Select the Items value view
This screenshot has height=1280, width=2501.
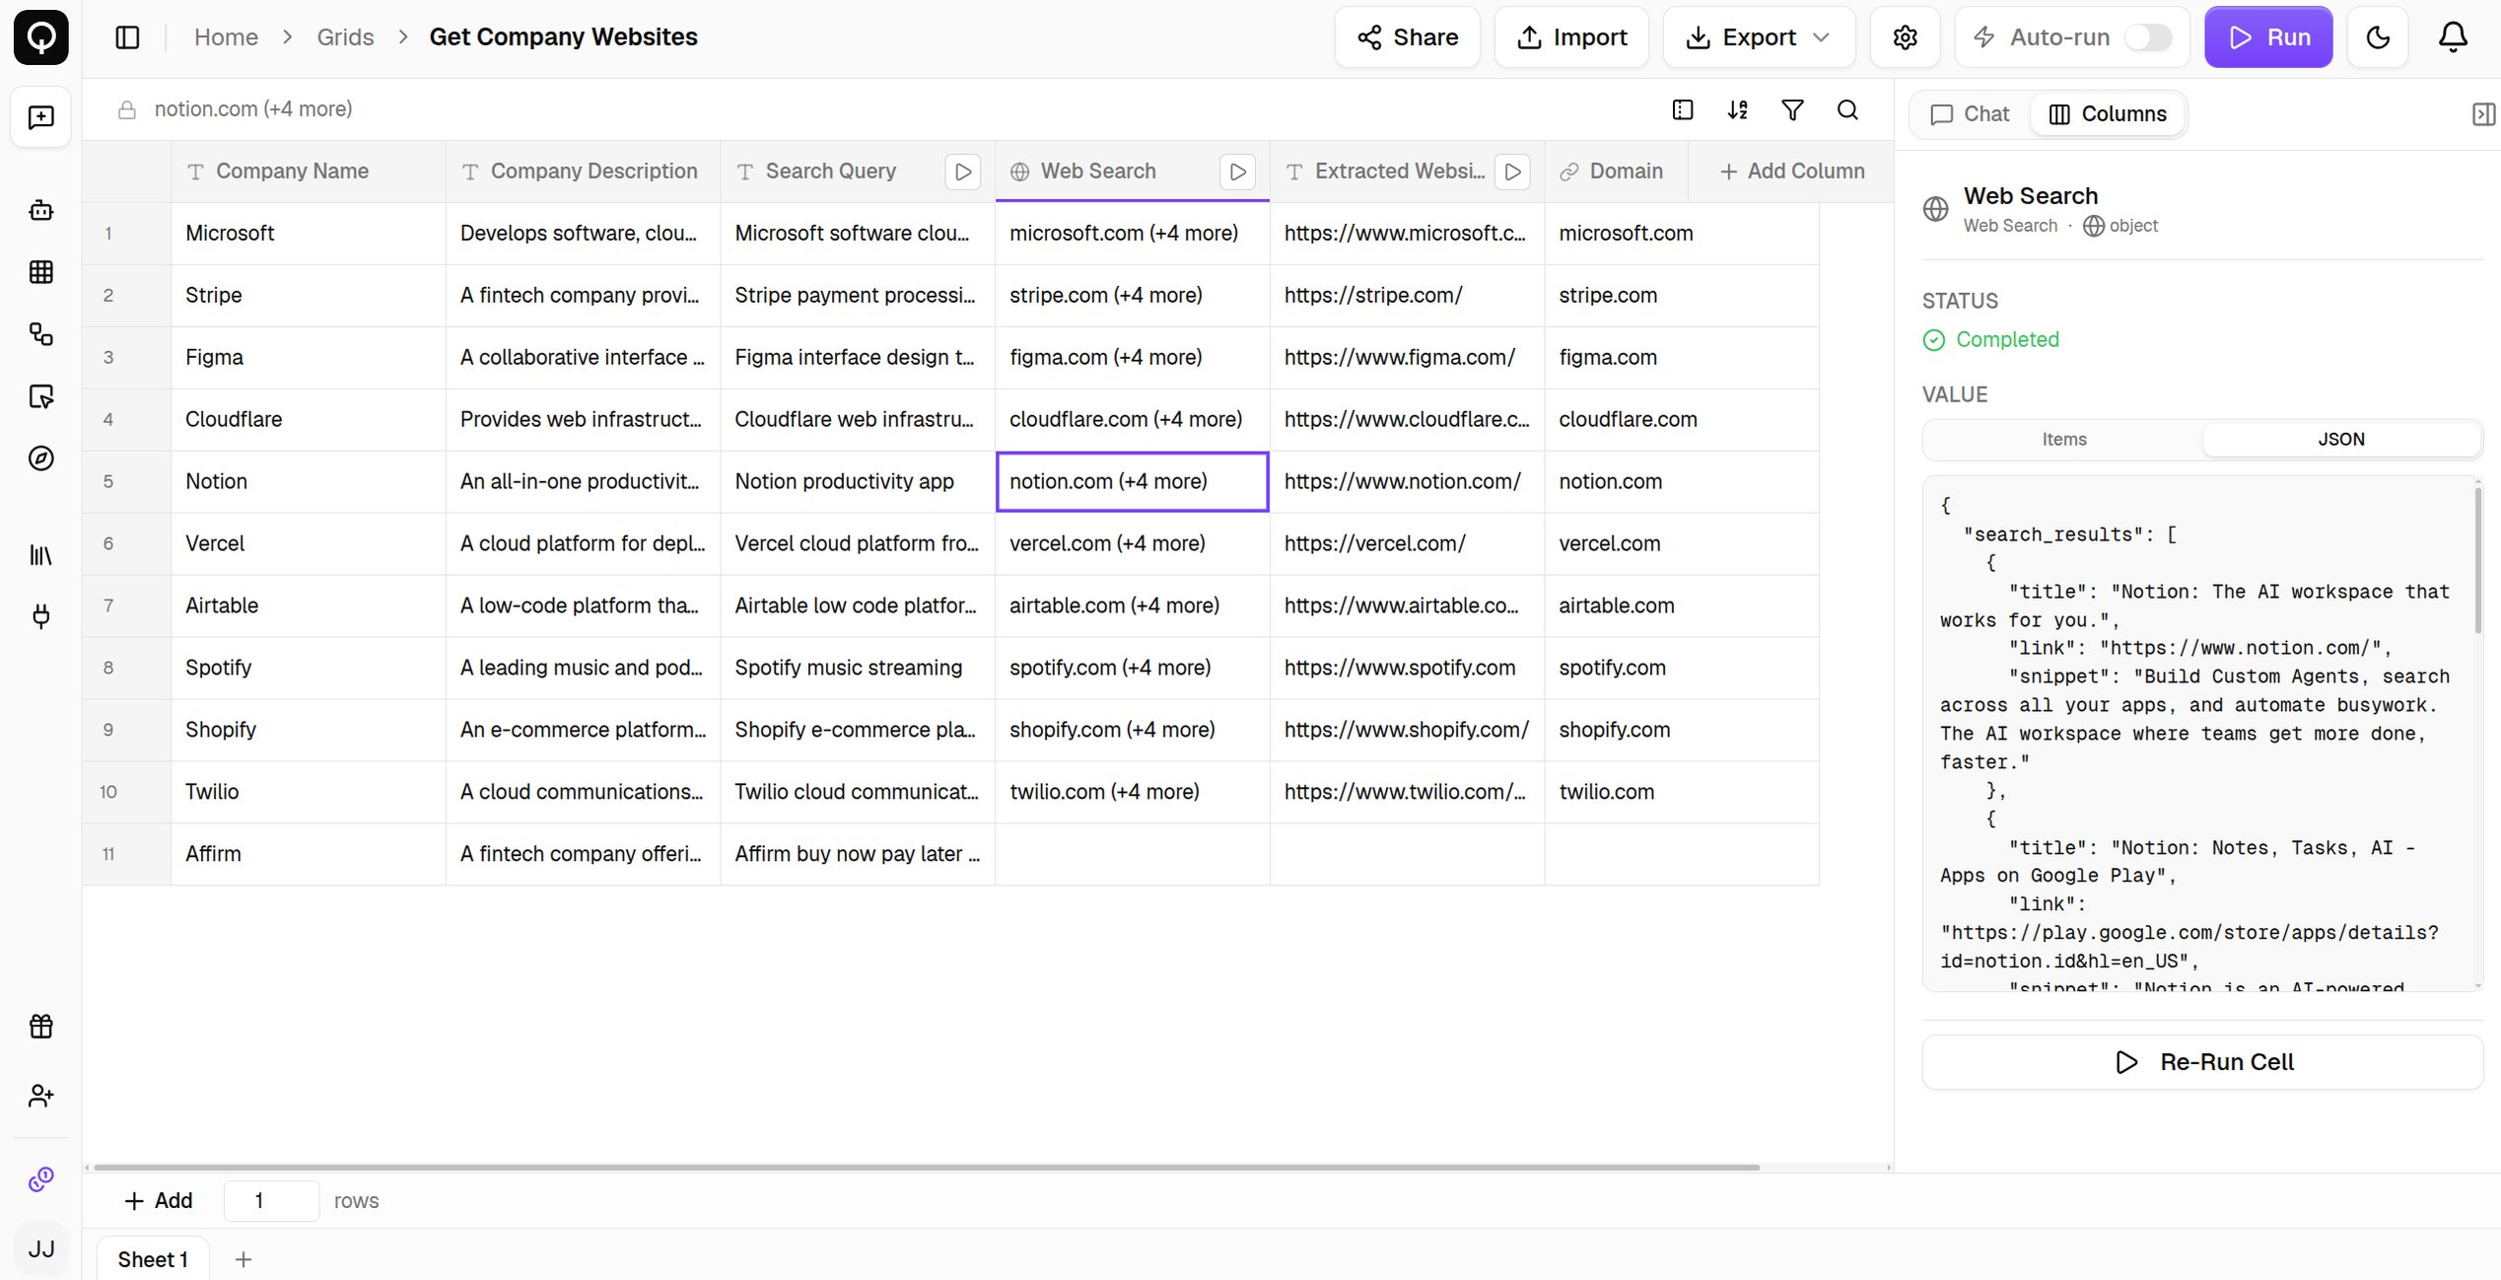pyautogui.click(x=2063, y=440)
